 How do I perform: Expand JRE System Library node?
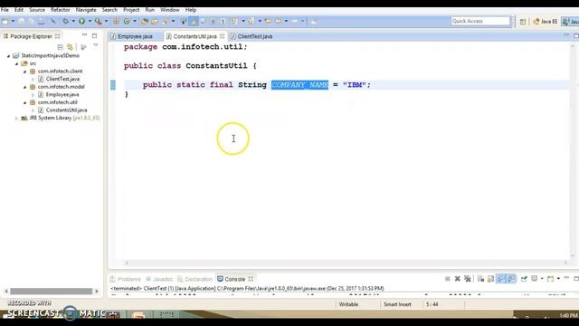16,118
